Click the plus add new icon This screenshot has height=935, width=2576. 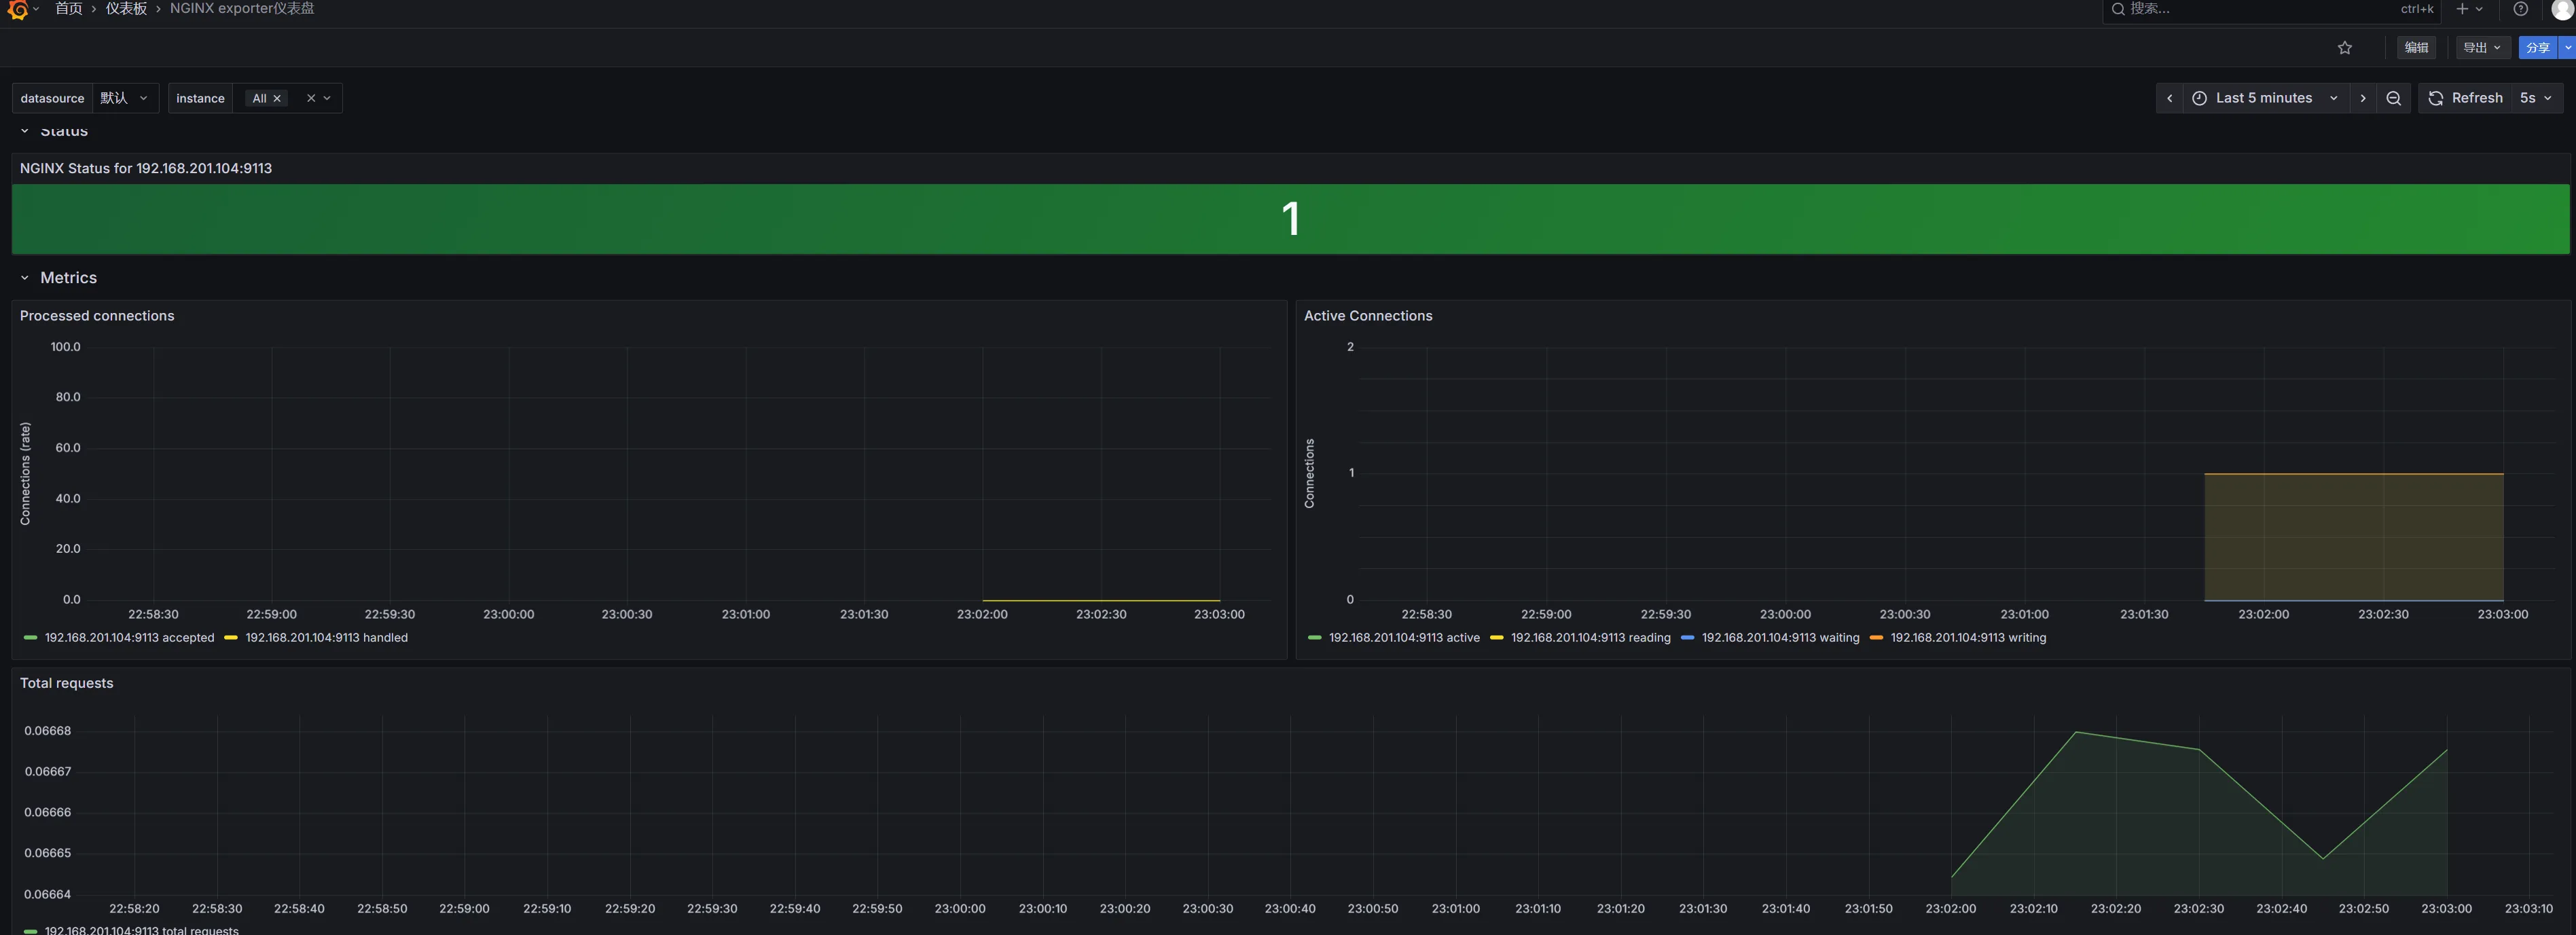pos(2462,9)
